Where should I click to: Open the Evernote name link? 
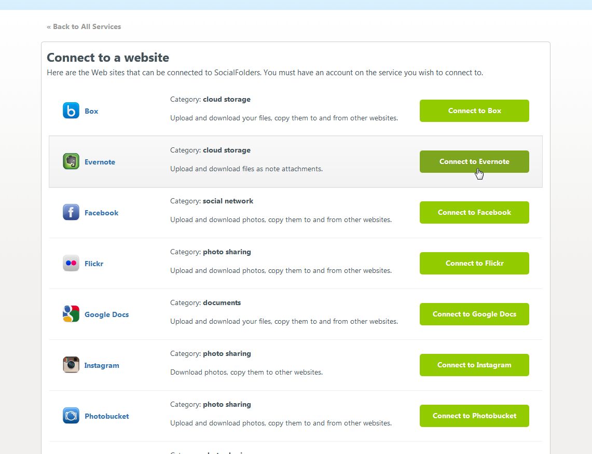pyautogui.click(x=100, y=162)
